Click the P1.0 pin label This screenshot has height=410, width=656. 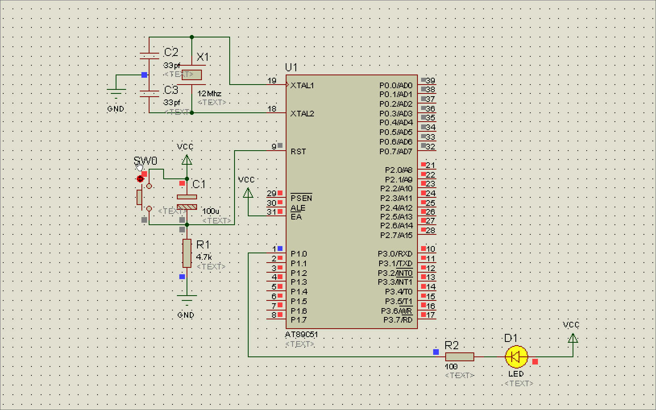pos(299,254)
